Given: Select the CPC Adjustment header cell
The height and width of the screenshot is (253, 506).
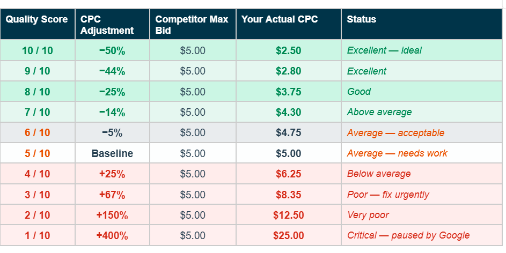Looking at the screenshot, I should (x=112, y=24).
